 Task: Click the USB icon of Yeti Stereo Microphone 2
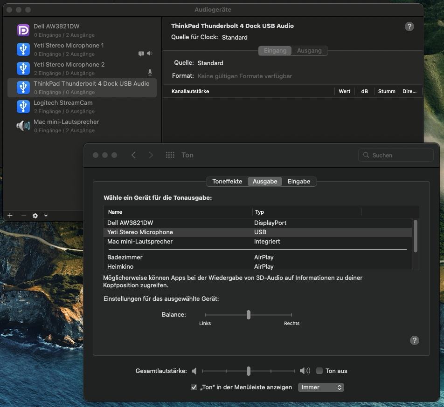tap(23, 68)
